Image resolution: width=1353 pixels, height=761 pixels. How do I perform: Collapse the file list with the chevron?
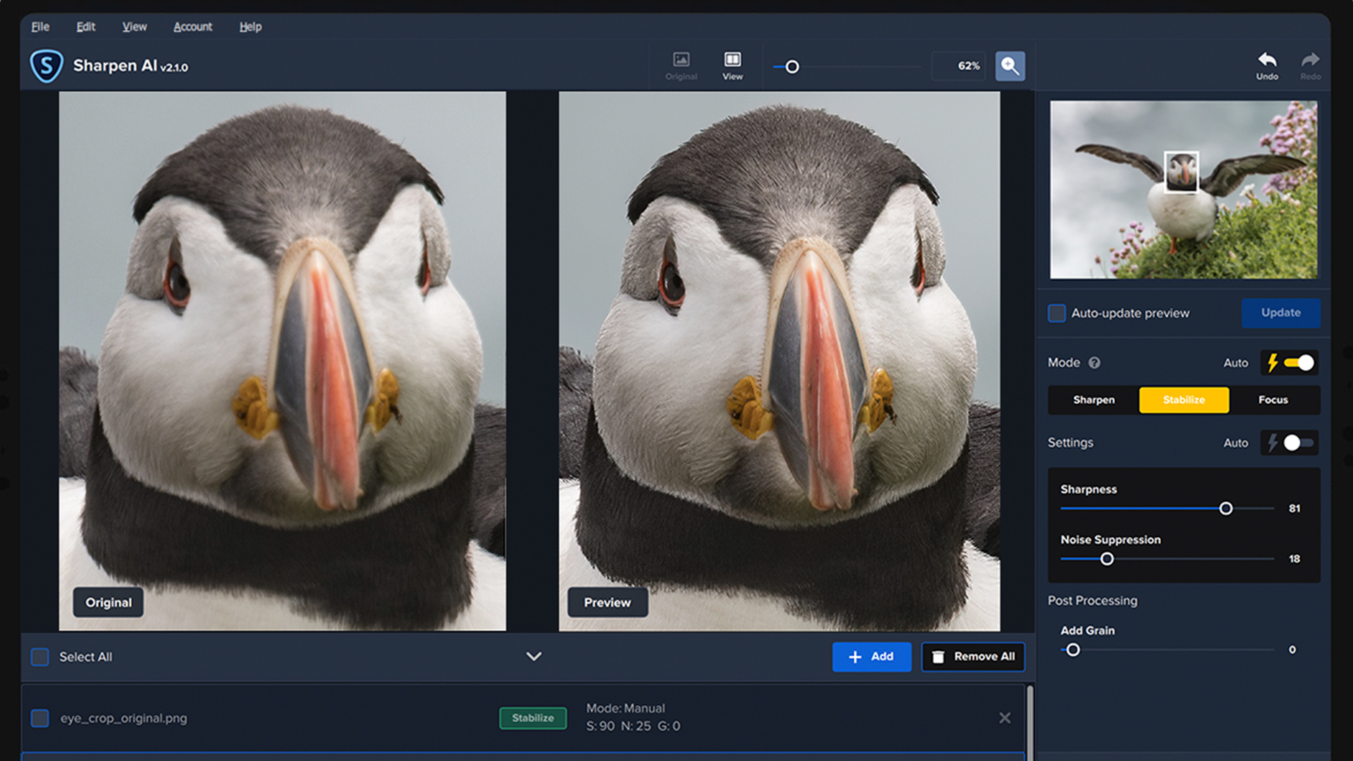click(534, 656)
